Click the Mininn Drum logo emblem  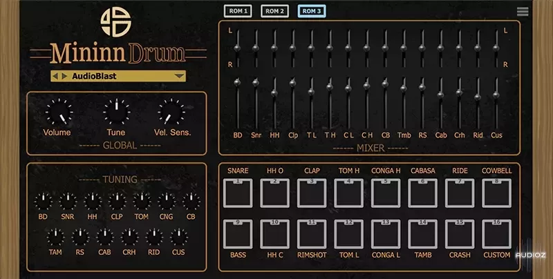116,21
